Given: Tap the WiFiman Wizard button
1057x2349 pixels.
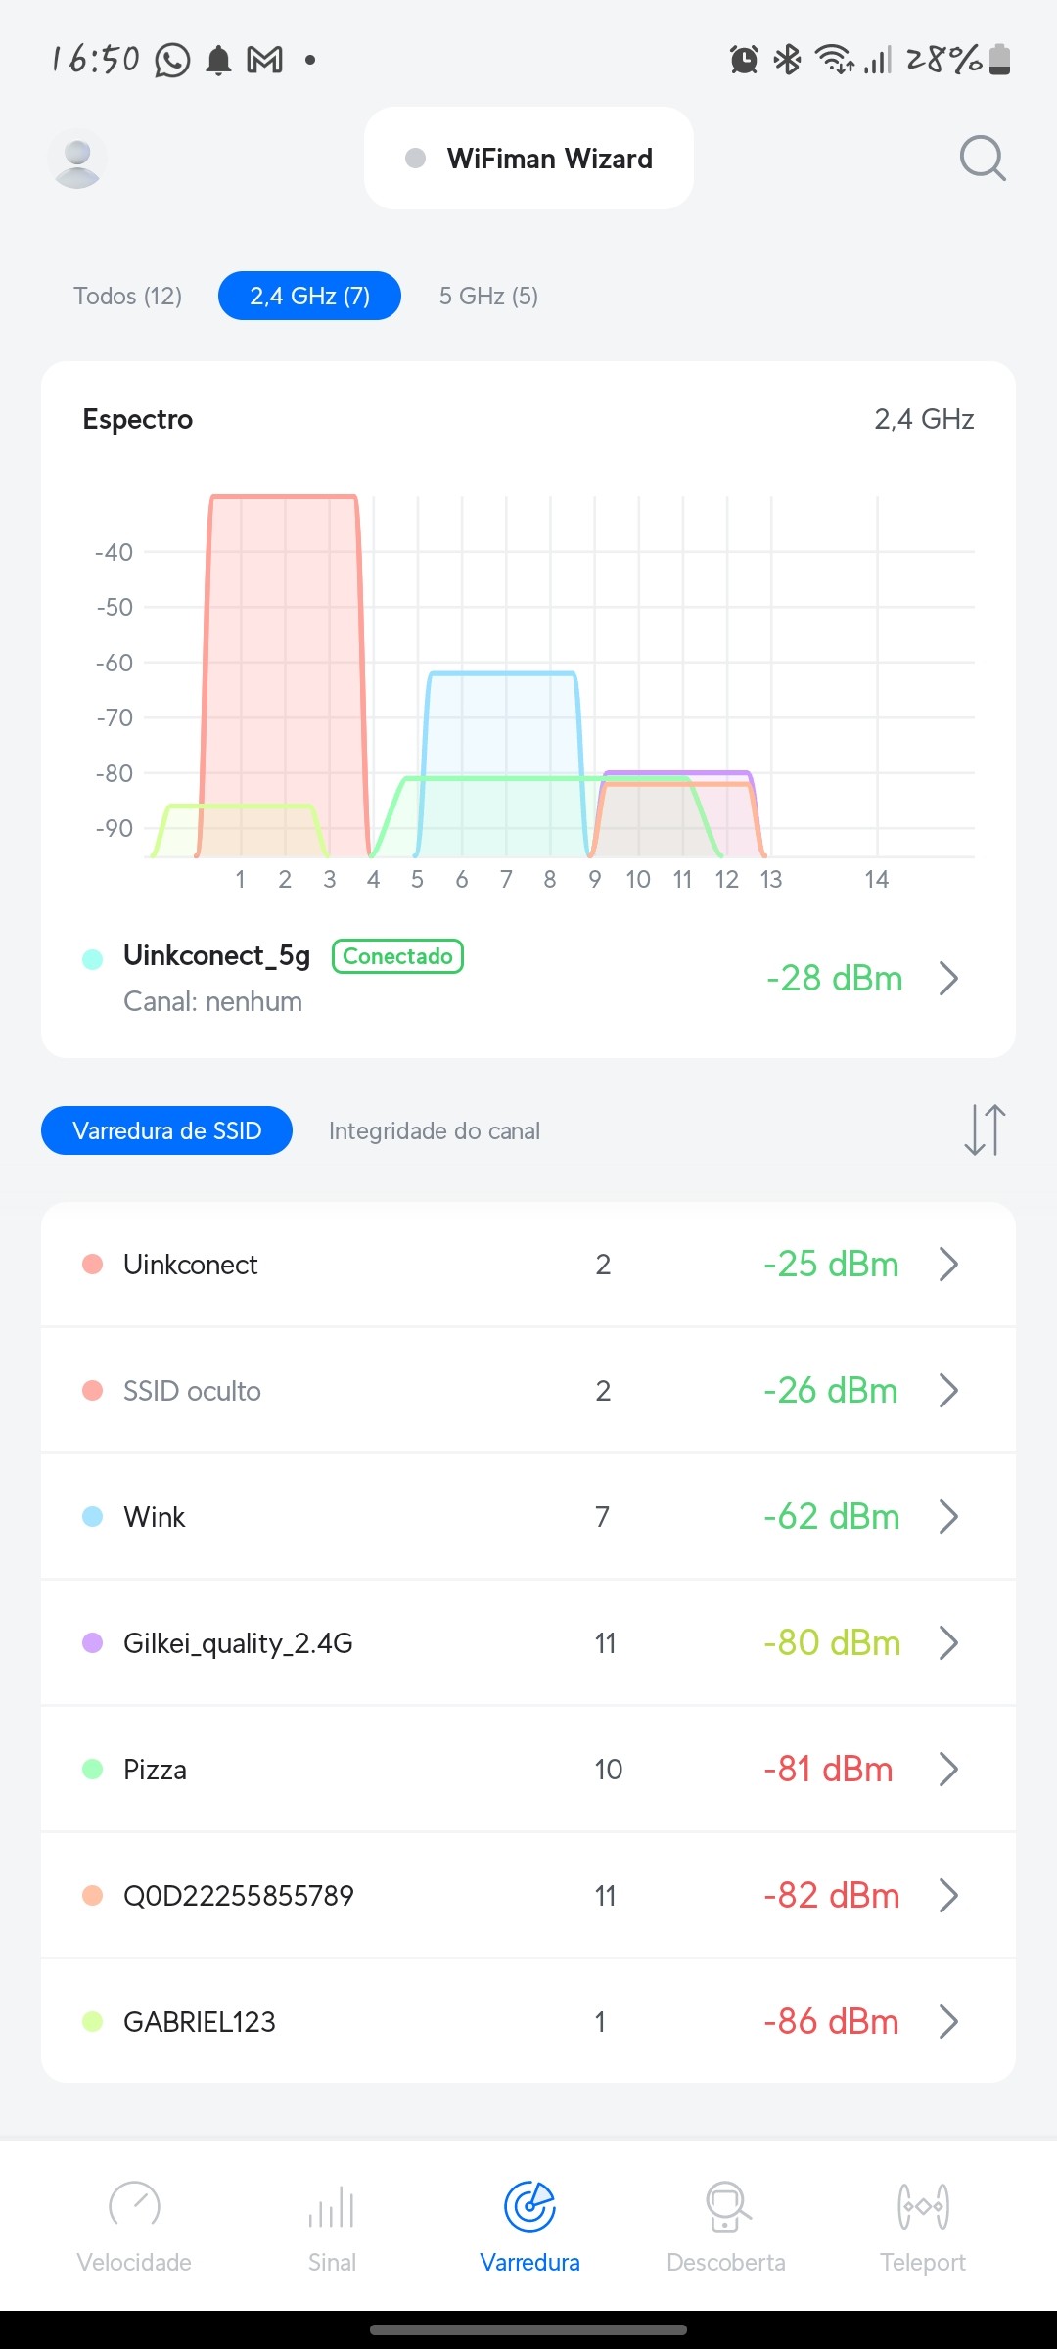Looking at the screenshot, I should tap(528, 159).
